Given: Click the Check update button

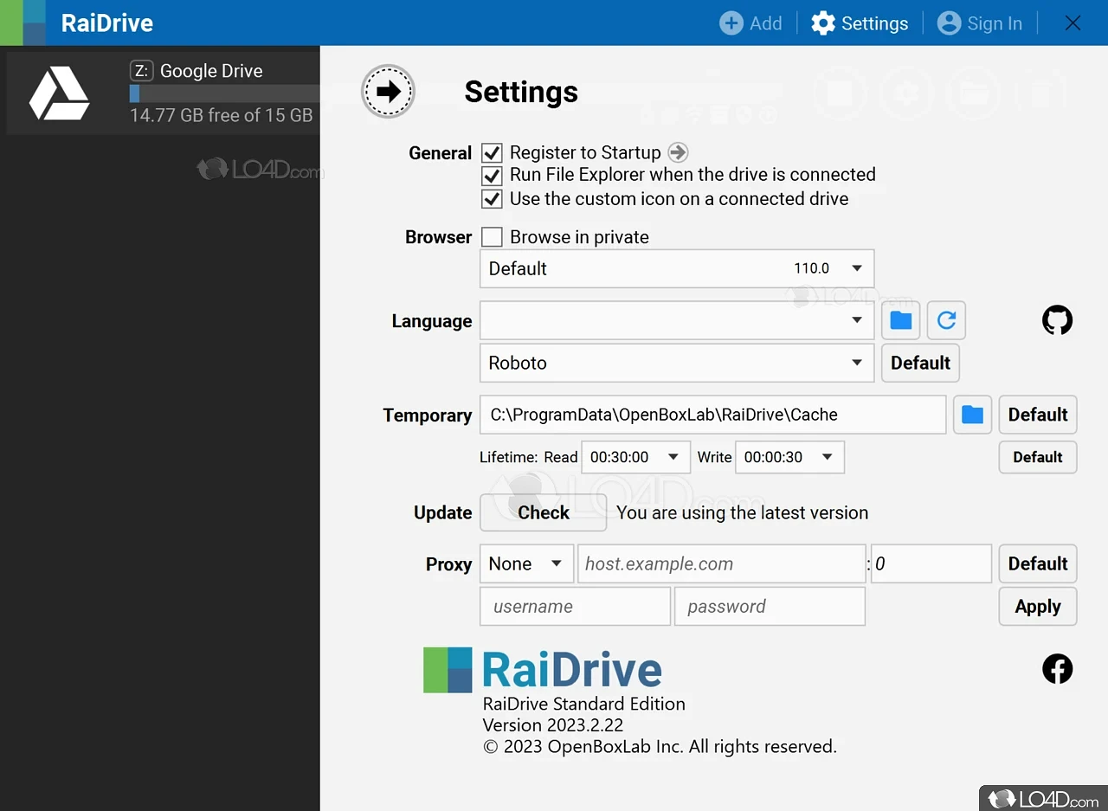Looking at the screenshot, I should click(544, 512).
